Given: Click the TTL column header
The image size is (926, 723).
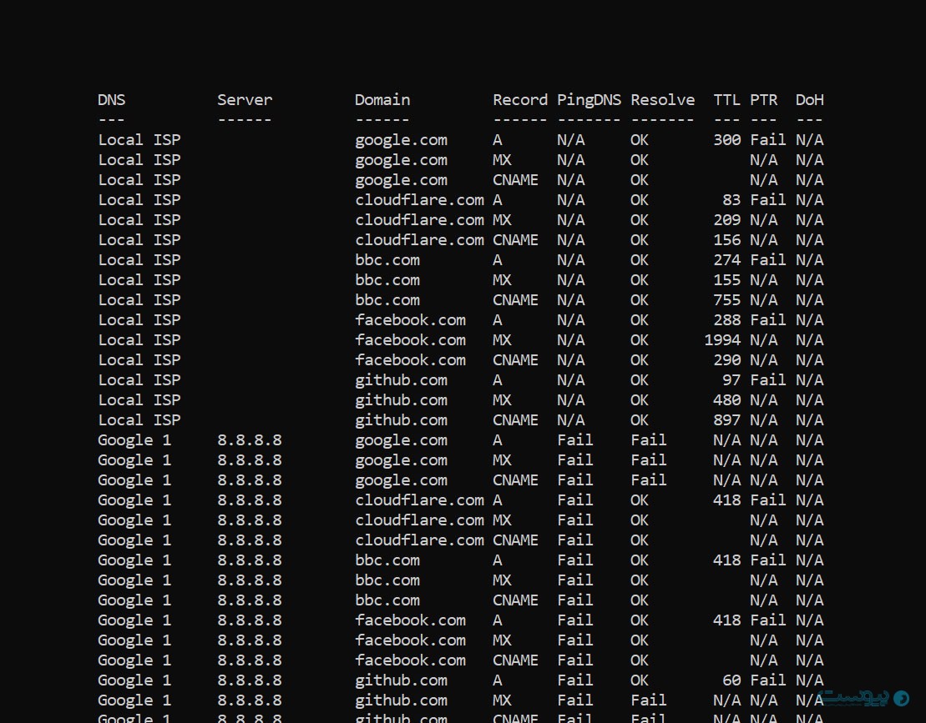Looking at the screenshot, I should pyautogui.click(x=726, y=100).
